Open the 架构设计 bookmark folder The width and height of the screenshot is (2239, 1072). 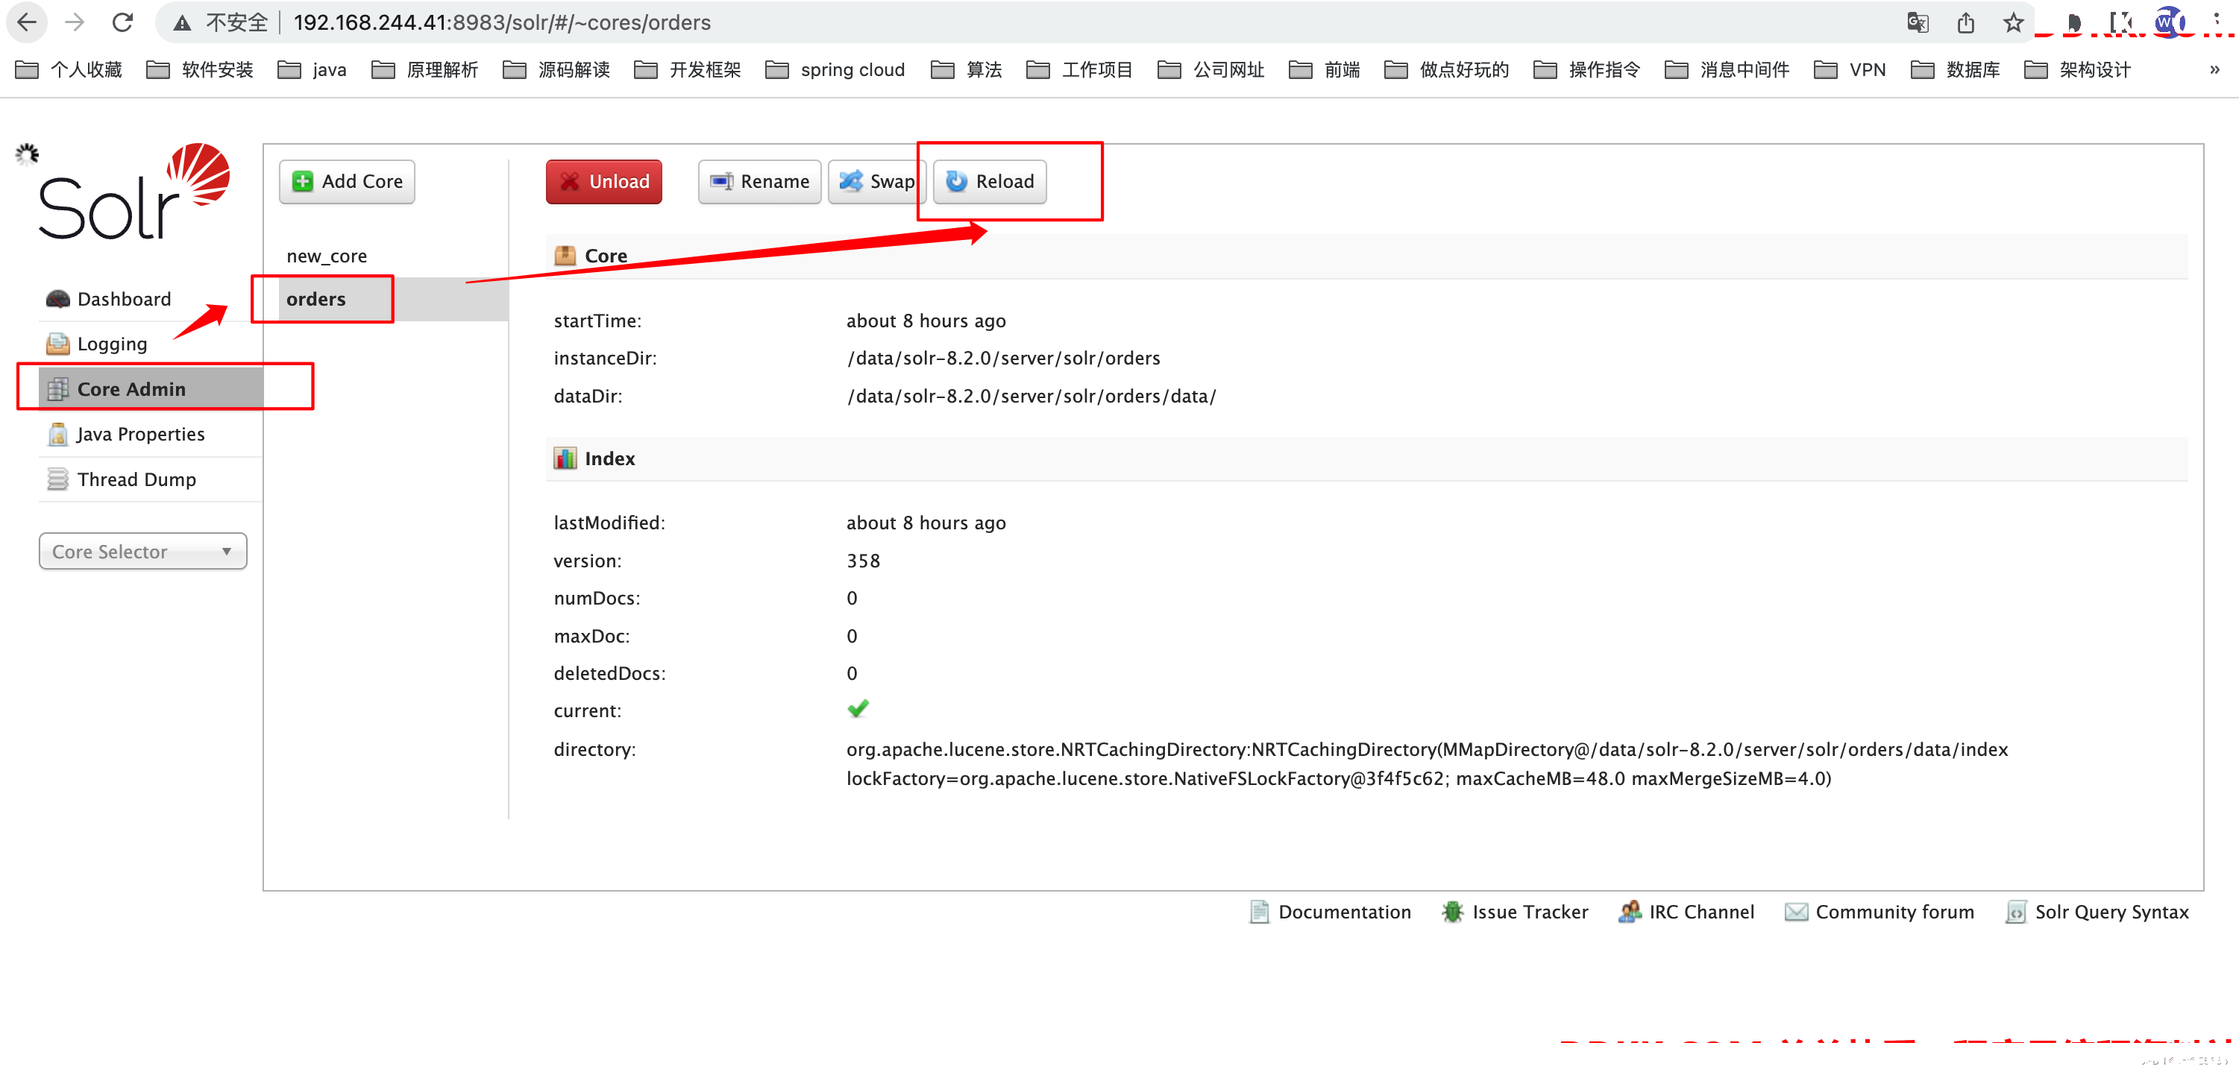pos(2077,69)
